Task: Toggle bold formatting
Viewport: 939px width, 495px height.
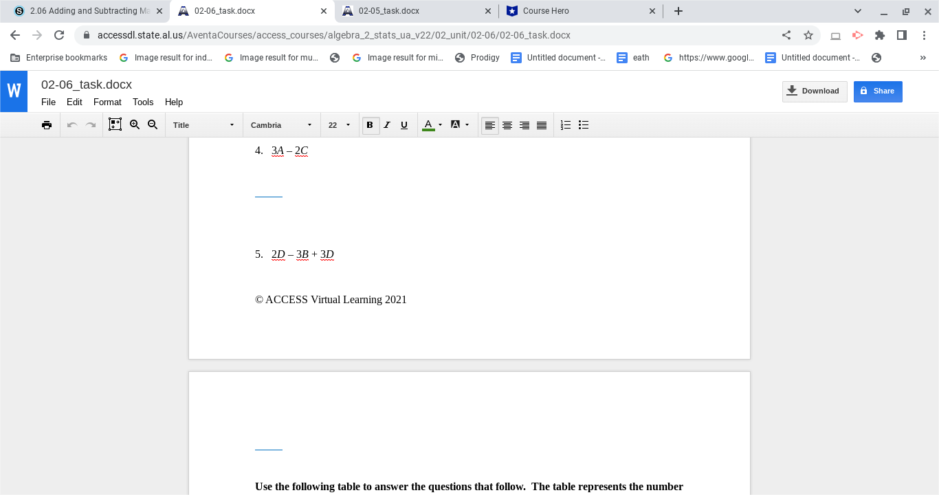Action: [370, 124]
